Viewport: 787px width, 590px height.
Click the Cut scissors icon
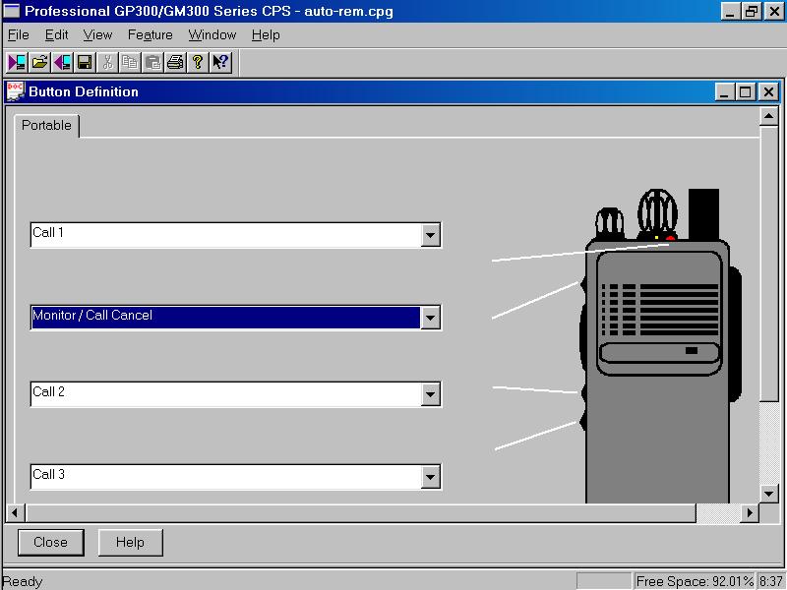pos(107,63)
